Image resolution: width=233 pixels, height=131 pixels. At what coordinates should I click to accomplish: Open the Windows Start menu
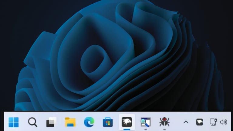pos(14,122)
